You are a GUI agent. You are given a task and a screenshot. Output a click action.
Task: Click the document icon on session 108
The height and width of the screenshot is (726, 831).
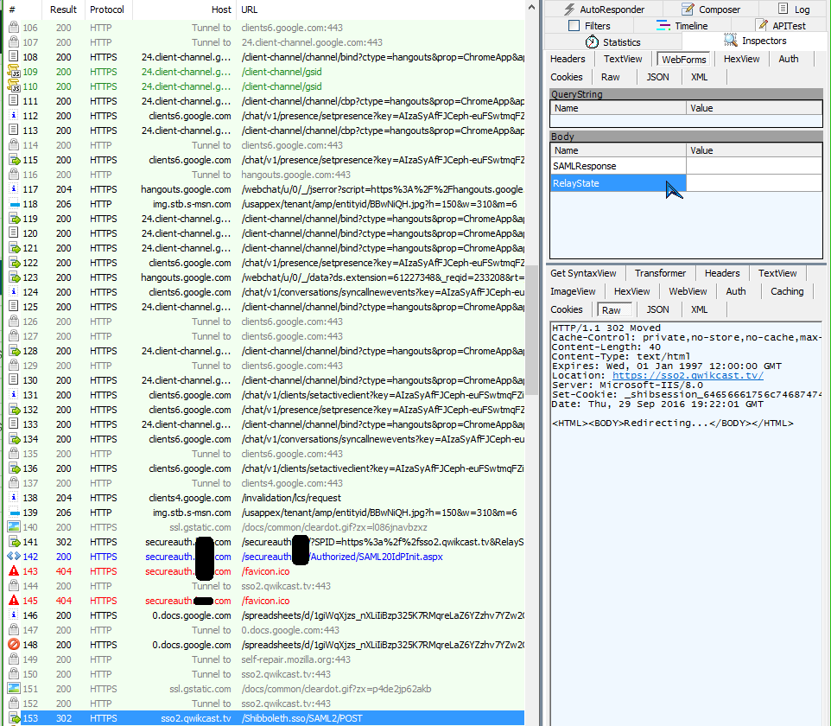pos(14,57)
